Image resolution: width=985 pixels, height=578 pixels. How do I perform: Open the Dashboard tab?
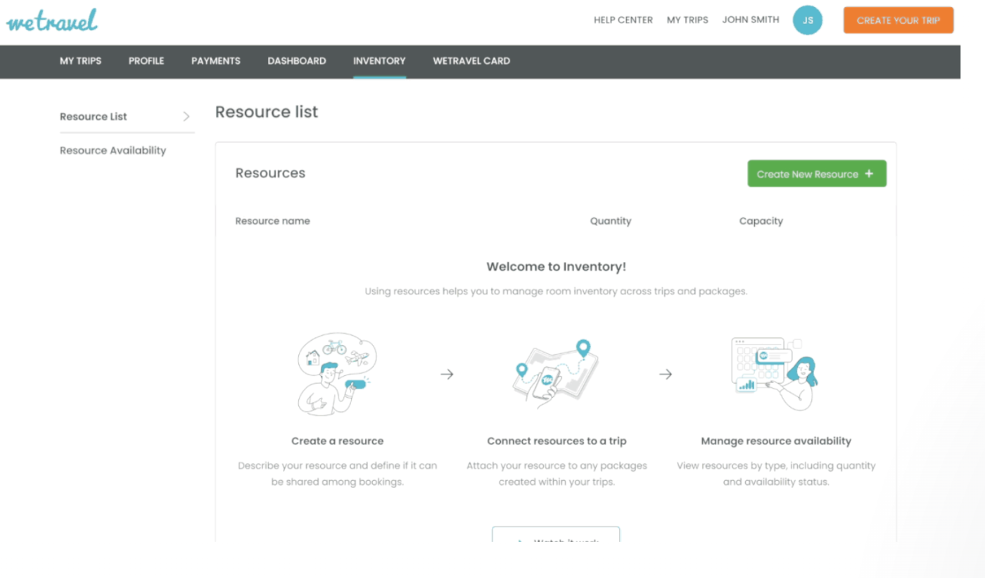coord(297,61)
